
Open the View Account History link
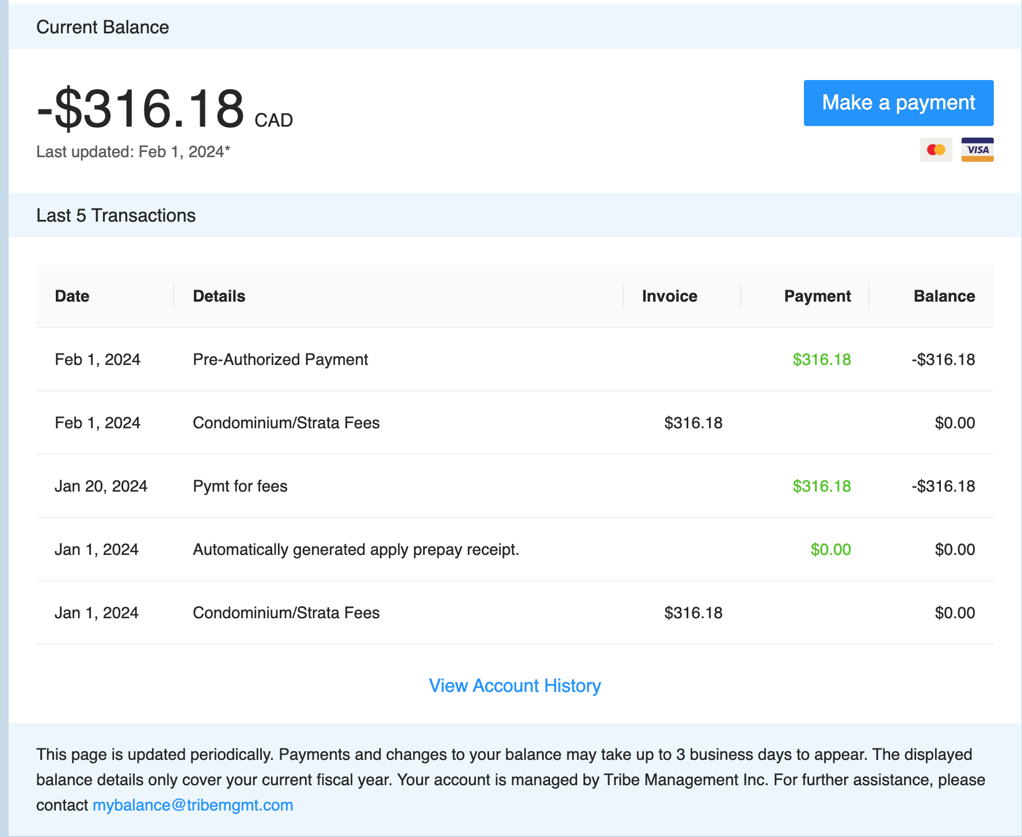(515, 686)
